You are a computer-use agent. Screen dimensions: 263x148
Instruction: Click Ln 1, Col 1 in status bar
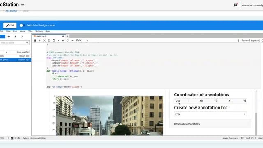click(251, 138)
